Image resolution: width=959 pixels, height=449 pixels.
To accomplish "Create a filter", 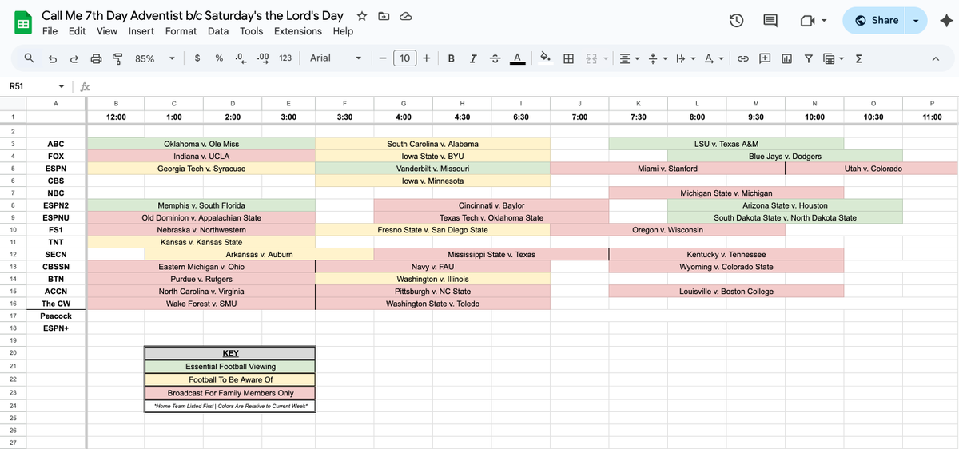I will [808, 58].
